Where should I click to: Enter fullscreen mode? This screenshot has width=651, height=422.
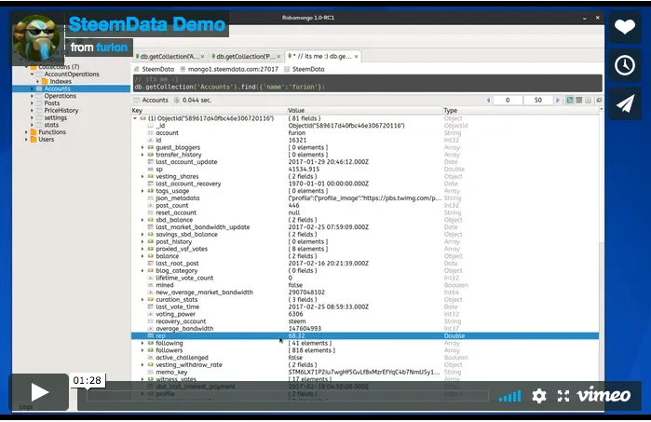pos(562,396)
